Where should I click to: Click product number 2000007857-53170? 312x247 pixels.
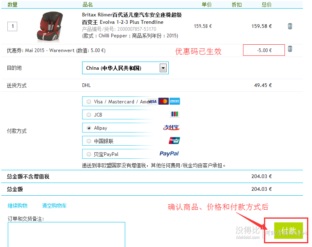click(x=137, y=29)
